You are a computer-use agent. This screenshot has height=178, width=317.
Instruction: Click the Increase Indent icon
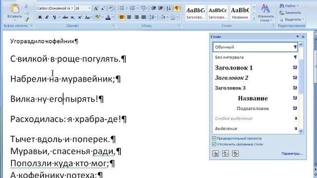[160, 8]
